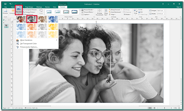Click the single page view icon
The height and width of the screenshot is (111, 184).
point(150,108)
